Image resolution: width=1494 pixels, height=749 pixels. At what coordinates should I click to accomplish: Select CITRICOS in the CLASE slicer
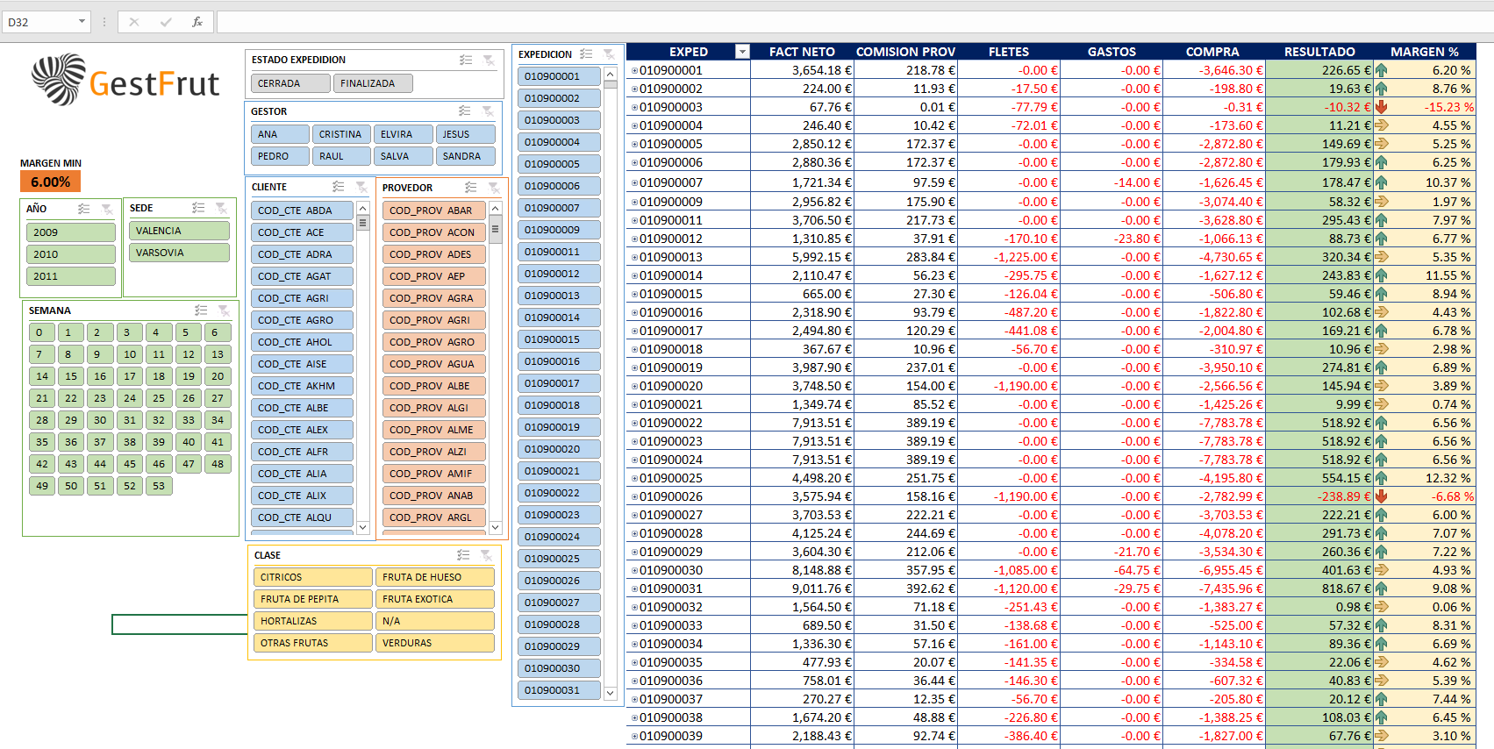(311, 577)
